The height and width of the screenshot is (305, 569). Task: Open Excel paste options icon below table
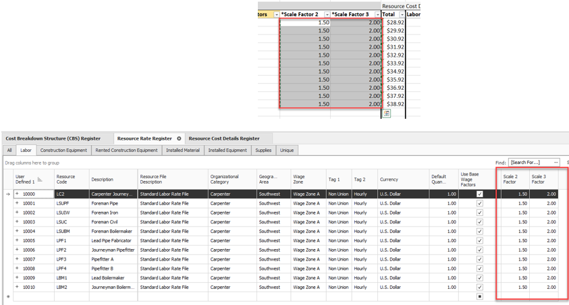pyautogui.click(x=387, y=114)
